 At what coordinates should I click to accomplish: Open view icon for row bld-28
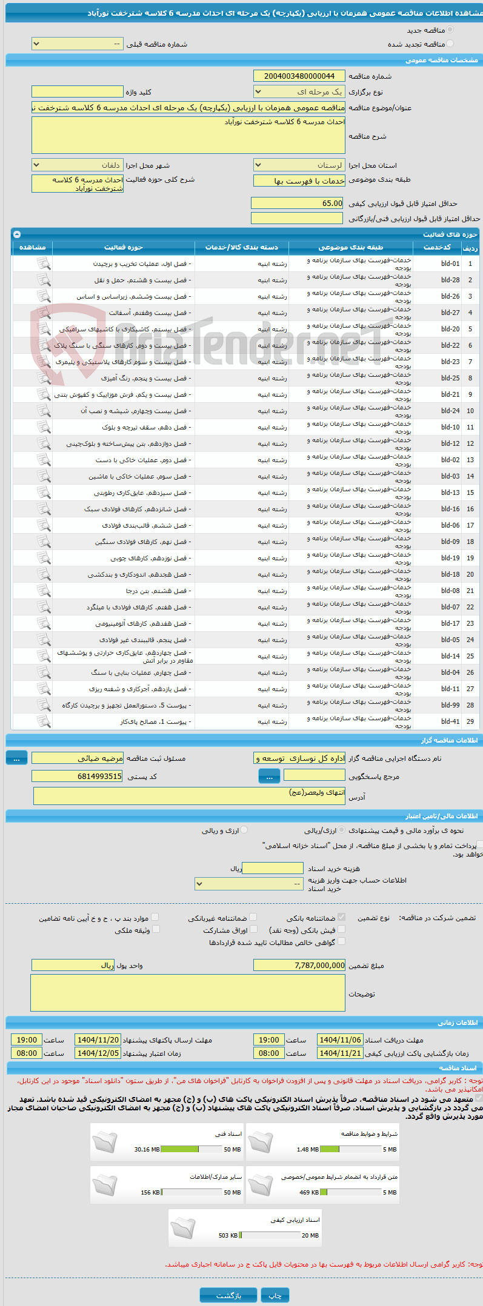pos(43,280)
